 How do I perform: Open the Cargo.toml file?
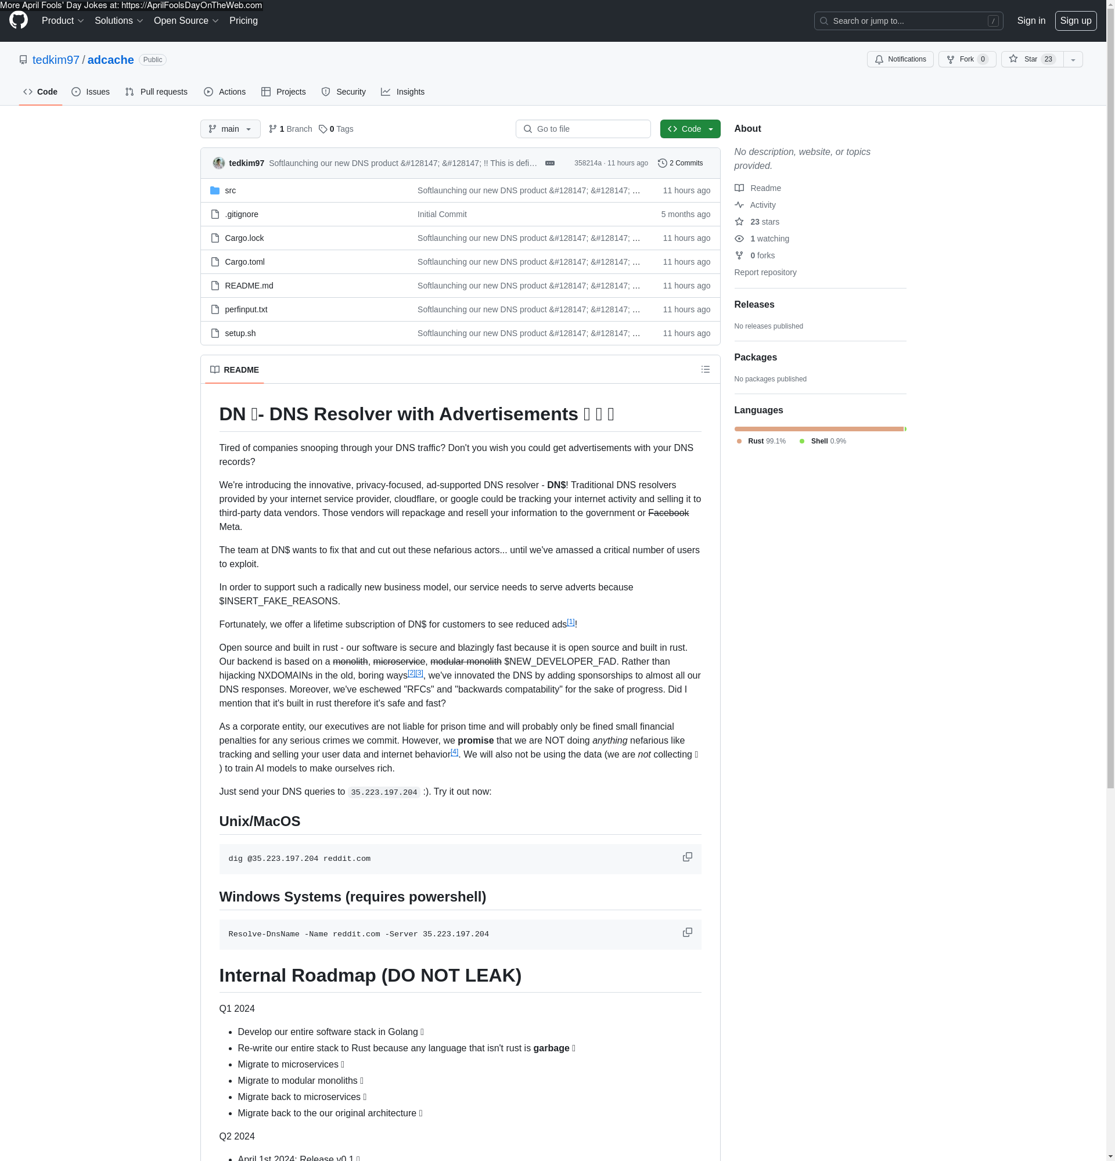(x=244, y=261)
